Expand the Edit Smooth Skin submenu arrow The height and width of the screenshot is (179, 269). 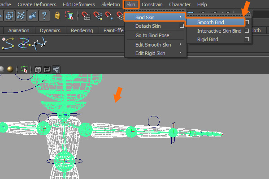(180, 44)
